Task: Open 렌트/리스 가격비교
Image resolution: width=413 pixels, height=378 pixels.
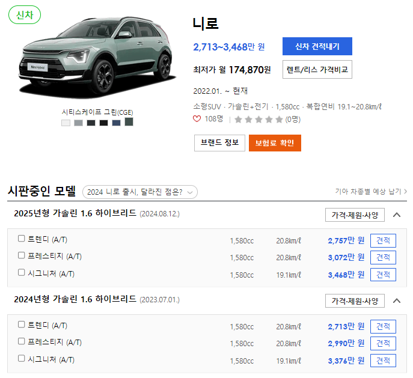Action: (317, 70)
